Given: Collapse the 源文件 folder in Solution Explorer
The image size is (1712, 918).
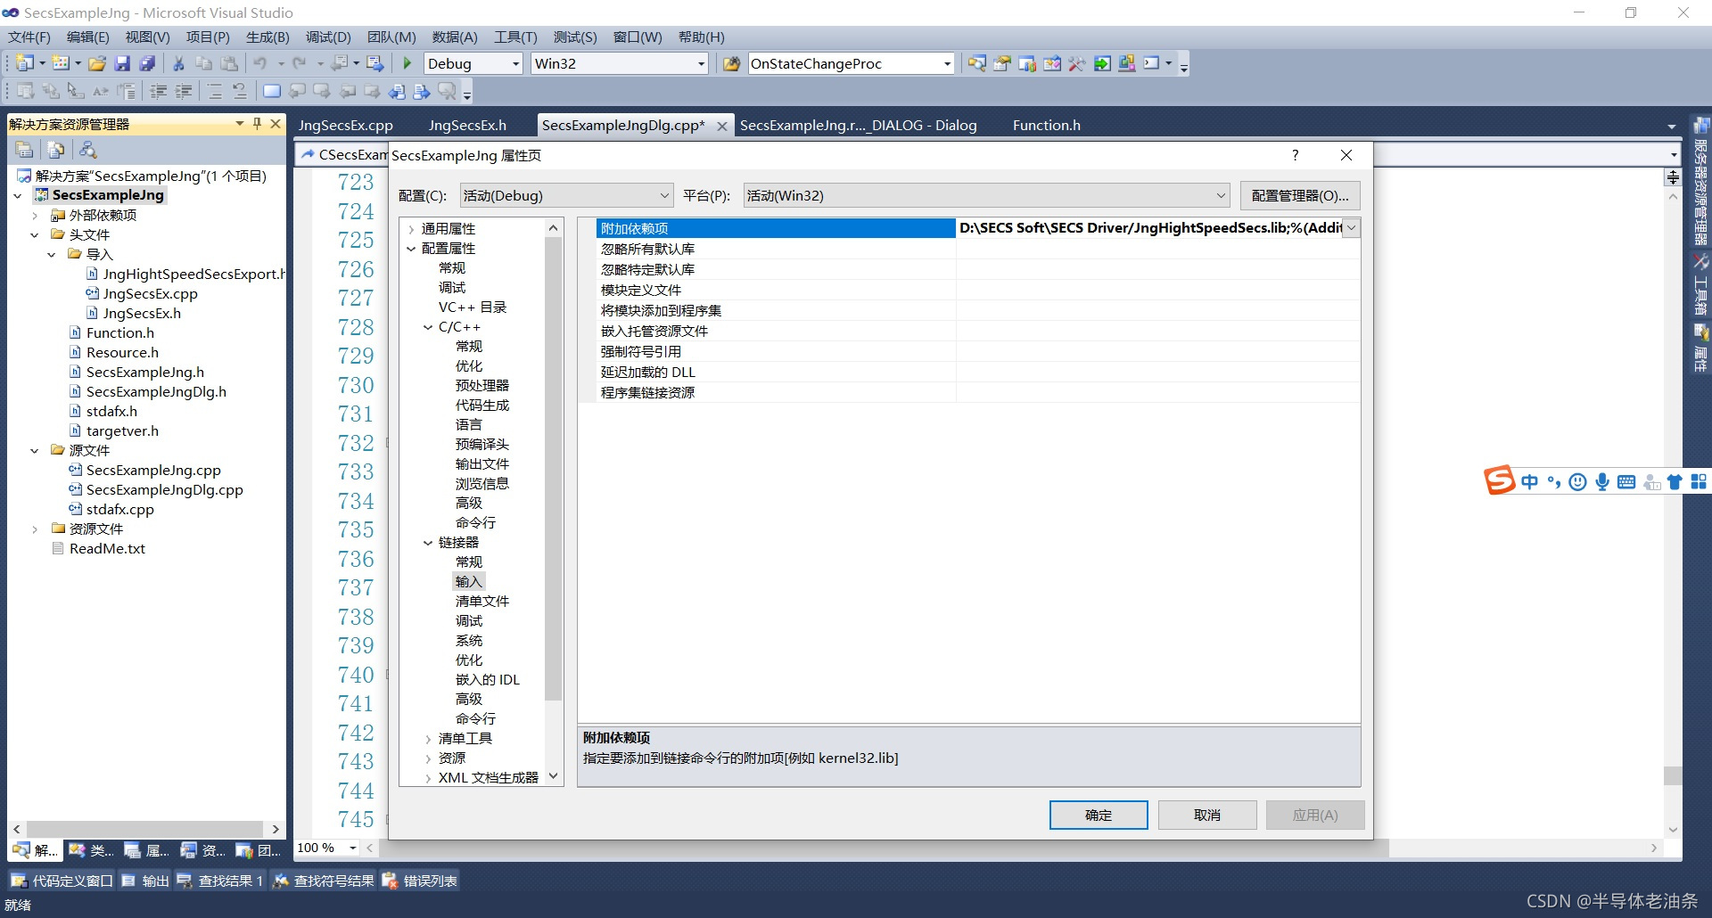Looking at the screenshot, I should (x=35, y=451).
